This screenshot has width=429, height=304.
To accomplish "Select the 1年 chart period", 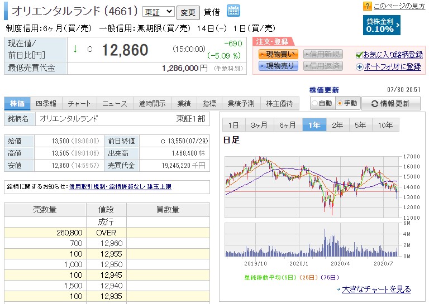I will pyautogui.click(x=314, y=125).
